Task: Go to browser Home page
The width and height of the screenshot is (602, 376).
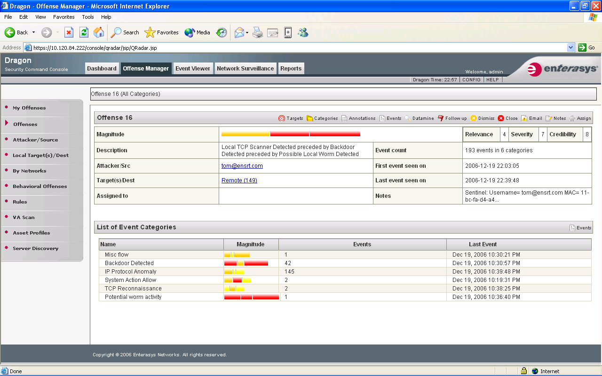Action: click(99, 32)
